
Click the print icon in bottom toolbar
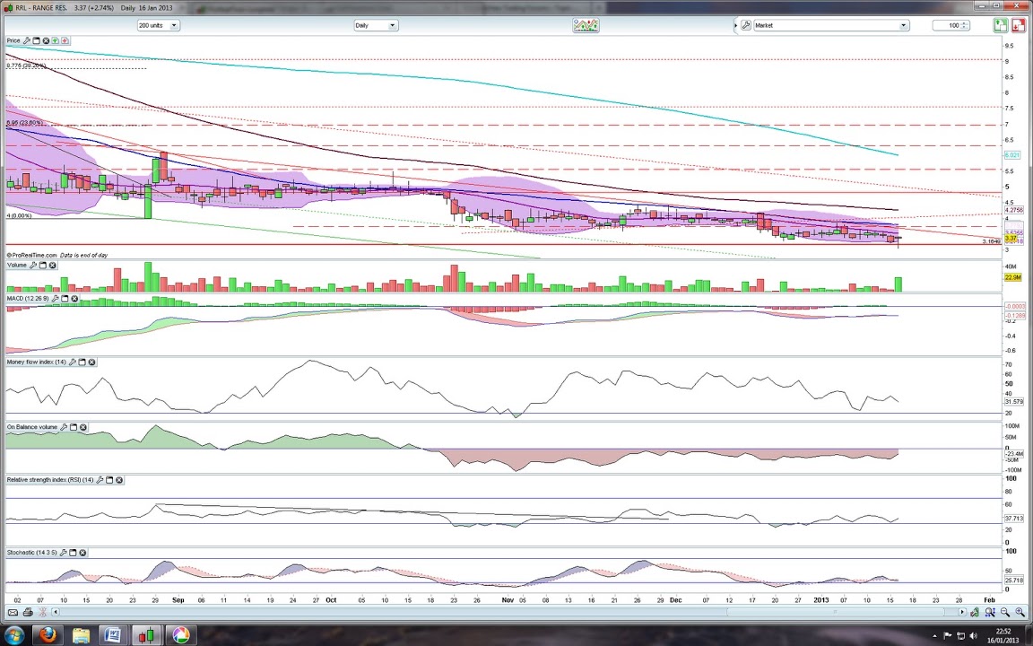pos(27,612)
